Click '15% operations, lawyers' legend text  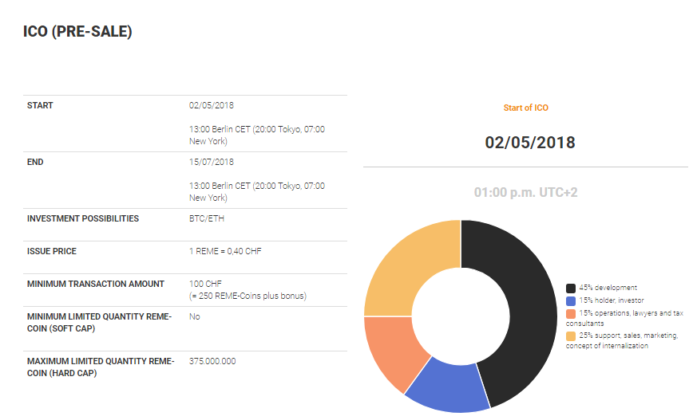pyautogui.click(x=624, y=318)
